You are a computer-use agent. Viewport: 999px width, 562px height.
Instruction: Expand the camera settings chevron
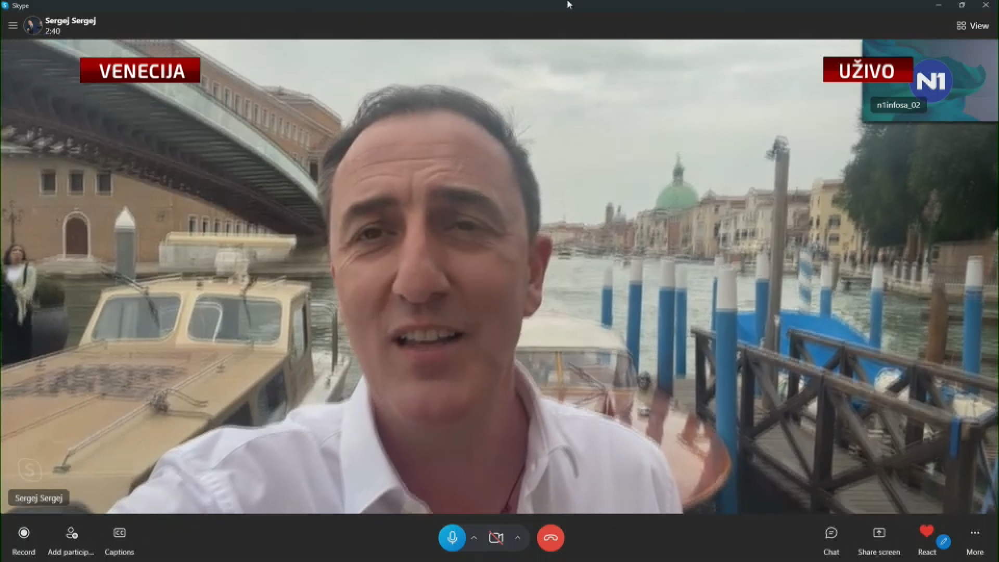[518, 538]
